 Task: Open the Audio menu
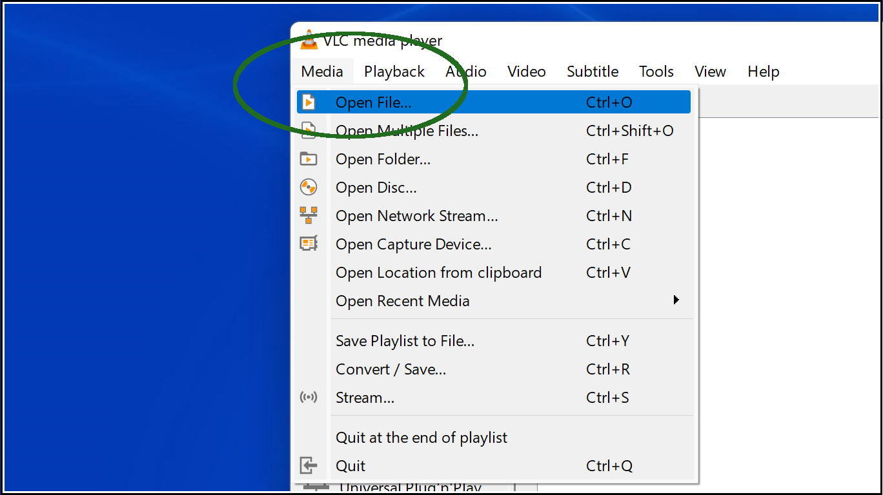pos(466,72)
